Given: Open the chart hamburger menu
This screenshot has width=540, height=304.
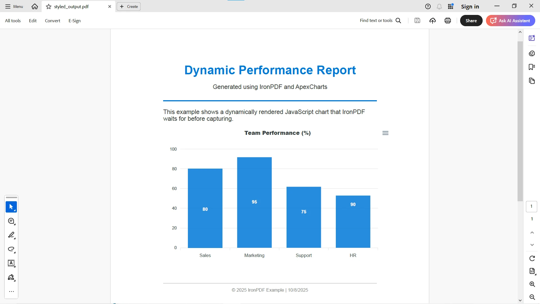Looking at the screenshot, I should pyautogui.click(x=385, y=133).
